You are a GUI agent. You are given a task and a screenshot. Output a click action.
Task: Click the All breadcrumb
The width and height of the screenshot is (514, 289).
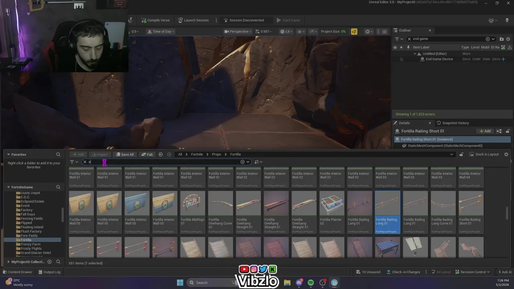(x=180, y=155)
